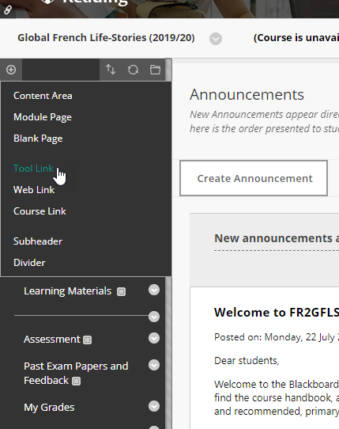
Task: Click the link icon at top left
Action: [8, 10]
